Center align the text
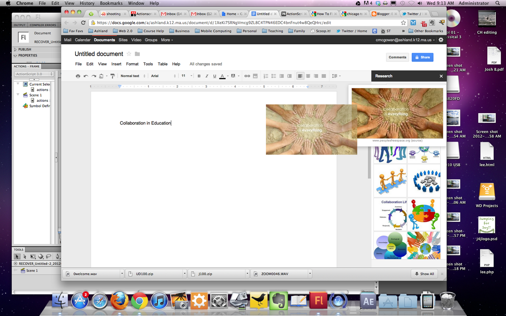 308,76
